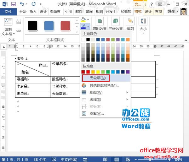Image resolution: width=189 pixels, height=162 pixels.
Task: Customize quick access toolbar dropdown
Action: tap(41, 4)
